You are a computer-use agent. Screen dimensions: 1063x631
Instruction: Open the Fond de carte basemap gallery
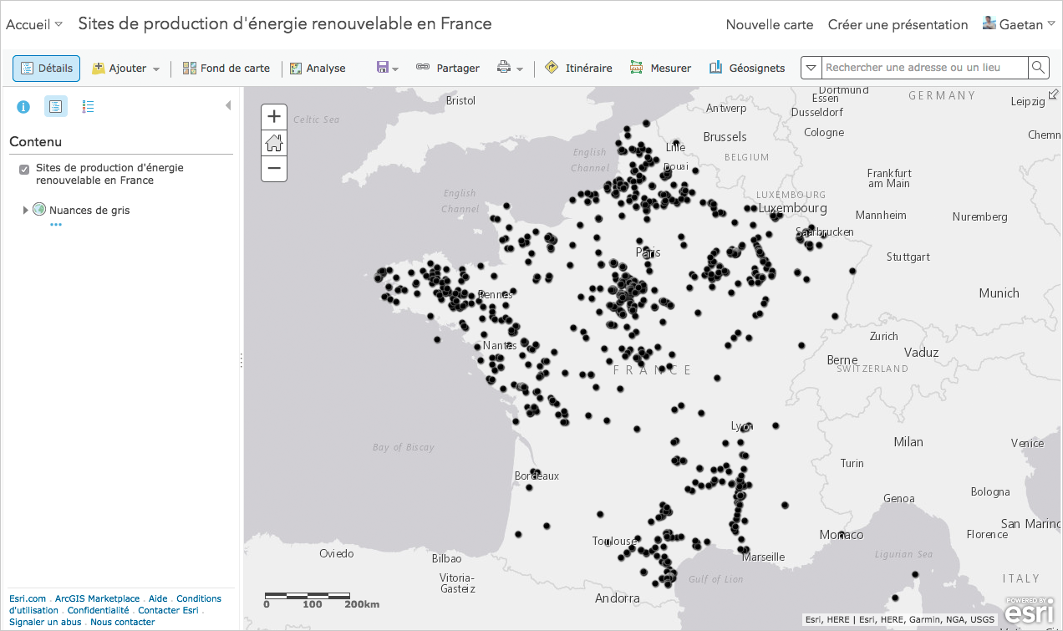coord(226,69)
